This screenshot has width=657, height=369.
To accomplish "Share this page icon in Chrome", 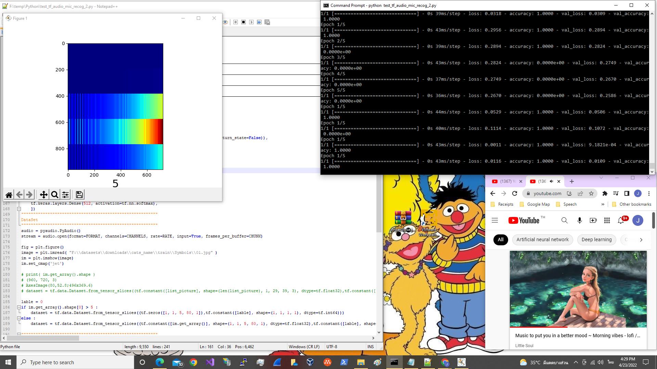I will click(x=580, y=193).
